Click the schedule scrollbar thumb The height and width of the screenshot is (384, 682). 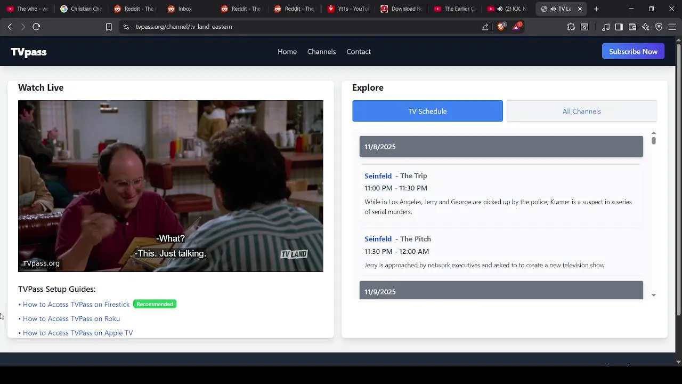pyautogui.click(x=654, y=140)
